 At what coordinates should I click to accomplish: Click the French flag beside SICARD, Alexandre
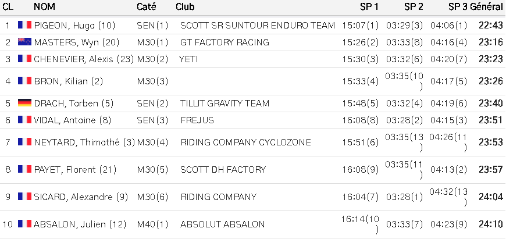(24, 197)
